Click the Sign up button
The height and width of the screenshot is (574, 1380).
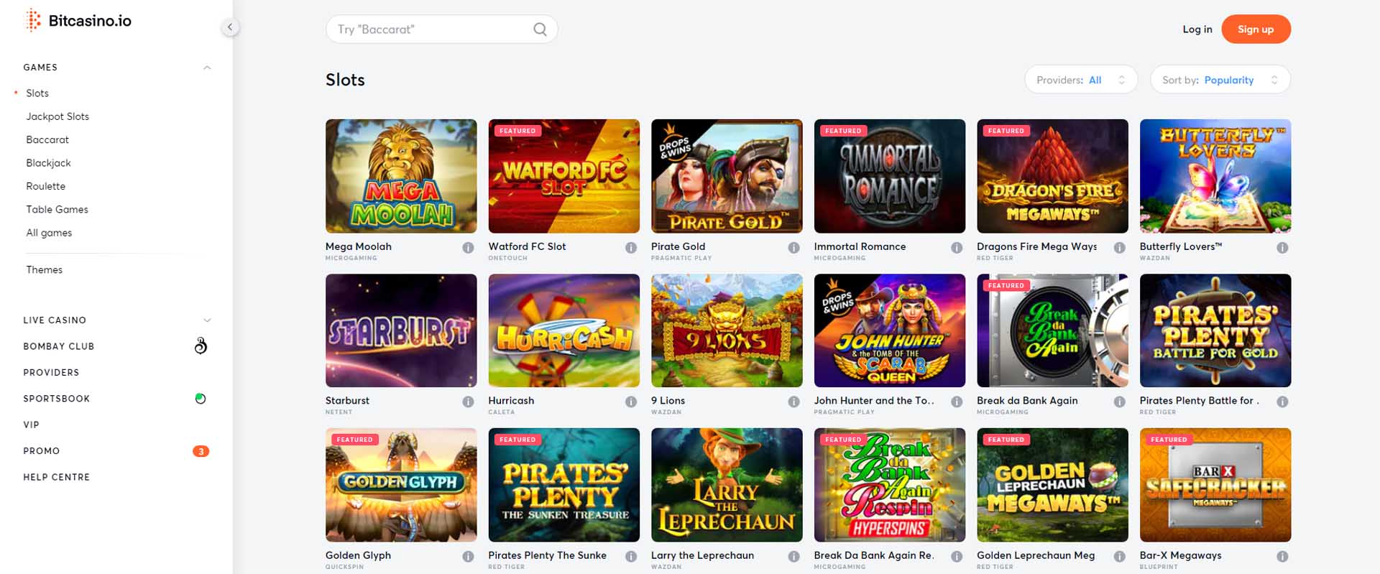click(x=1256, y=29)
